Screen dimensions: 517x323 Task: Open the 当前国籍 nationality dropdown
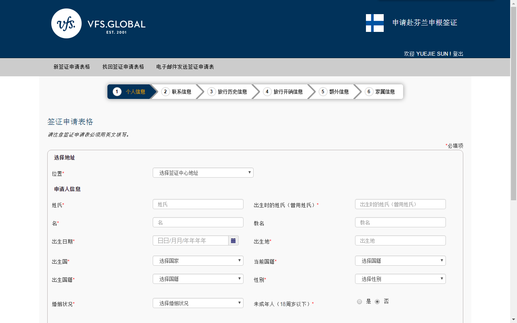pyautogui.click(x=400, y=261)
